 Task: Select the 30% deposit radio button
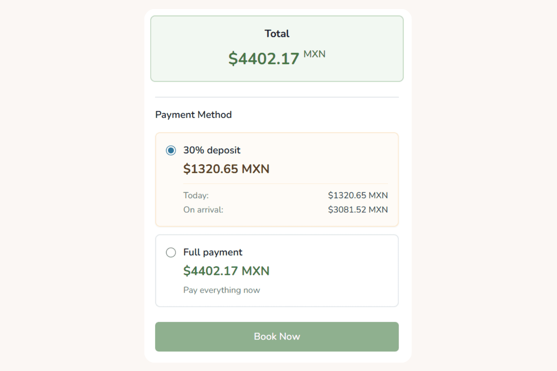(171, 150)
